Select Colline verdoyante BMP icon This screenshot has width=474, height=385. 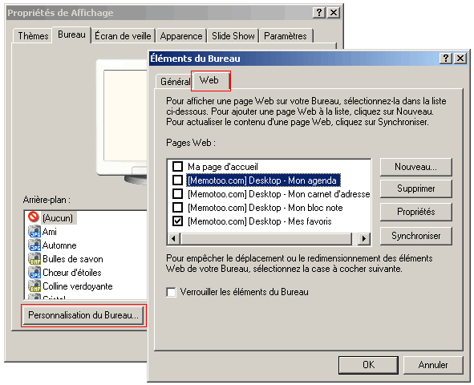pyautogui.click(x=34, y=286)
